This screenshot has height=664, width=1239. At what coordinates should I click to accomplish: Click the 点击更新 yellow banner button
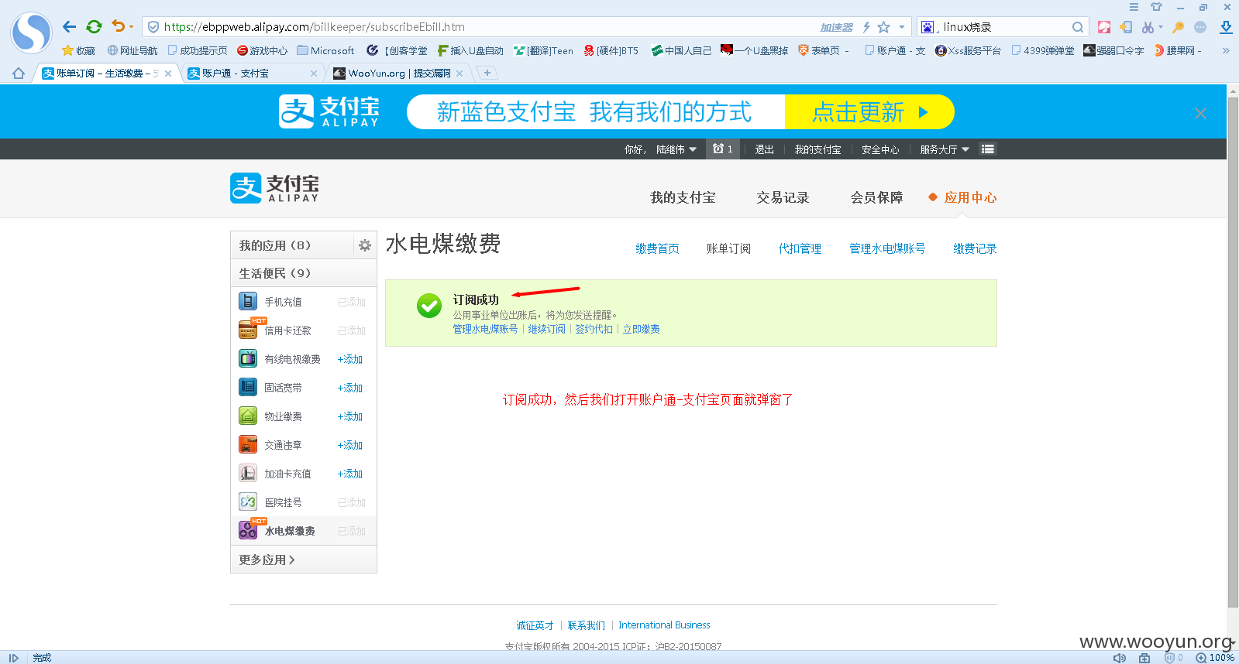869,112
